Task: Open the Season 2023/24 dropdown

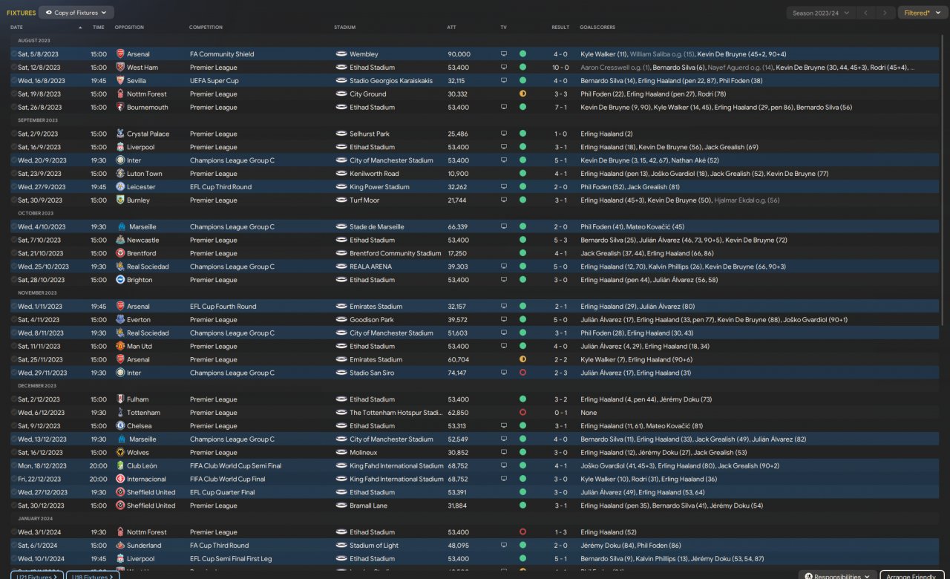Action: pyautogui.click(x=819, y=13)
